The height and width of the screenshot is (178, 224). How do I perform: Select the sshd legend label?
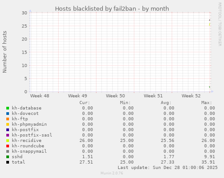coord(17,157)
